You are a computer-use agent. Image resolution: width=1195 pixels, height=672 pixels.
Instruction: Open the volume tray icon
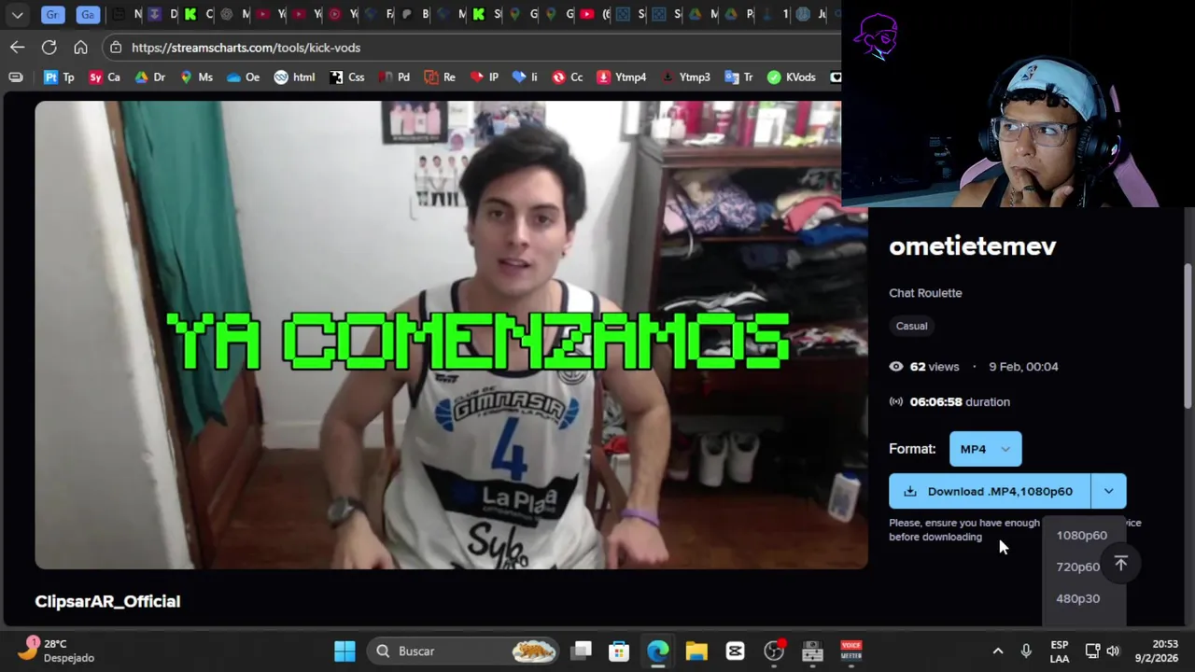pyautogui.click(x=1113, y=651)
